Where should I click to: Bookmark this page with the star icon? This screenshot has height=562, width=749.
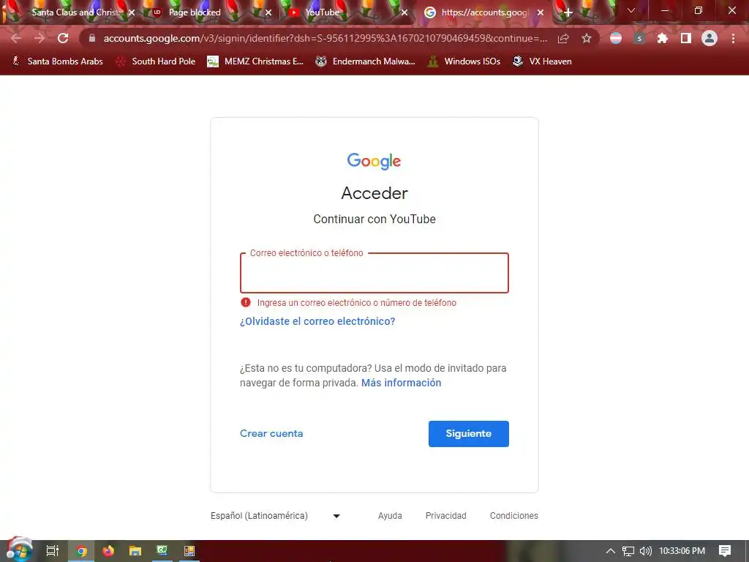(x=587, y=38)
